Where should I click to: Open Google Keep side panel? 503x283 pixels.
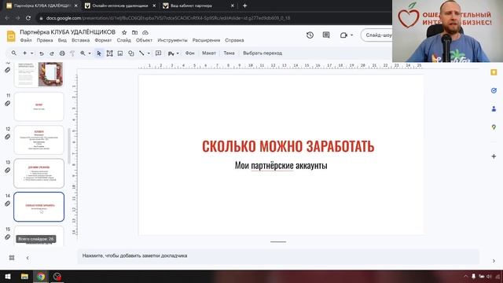(494, 72)
